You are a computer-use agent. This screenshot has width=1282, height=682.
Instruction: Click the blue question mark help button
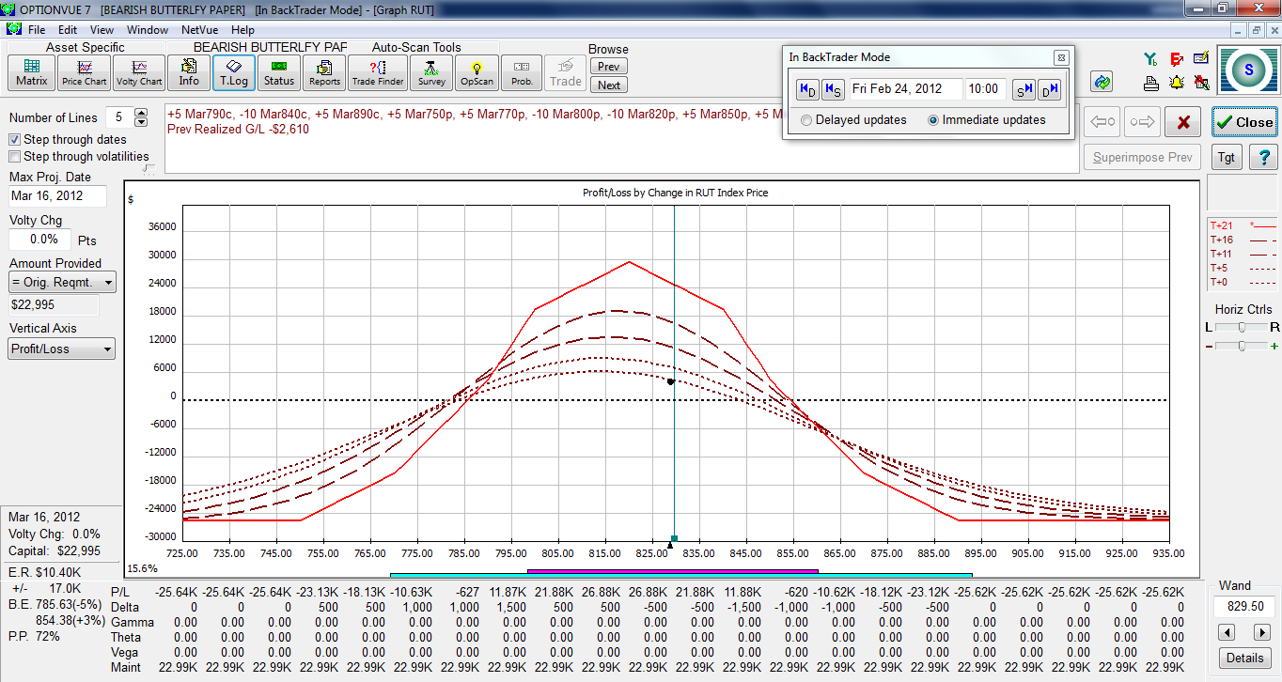1265,157
